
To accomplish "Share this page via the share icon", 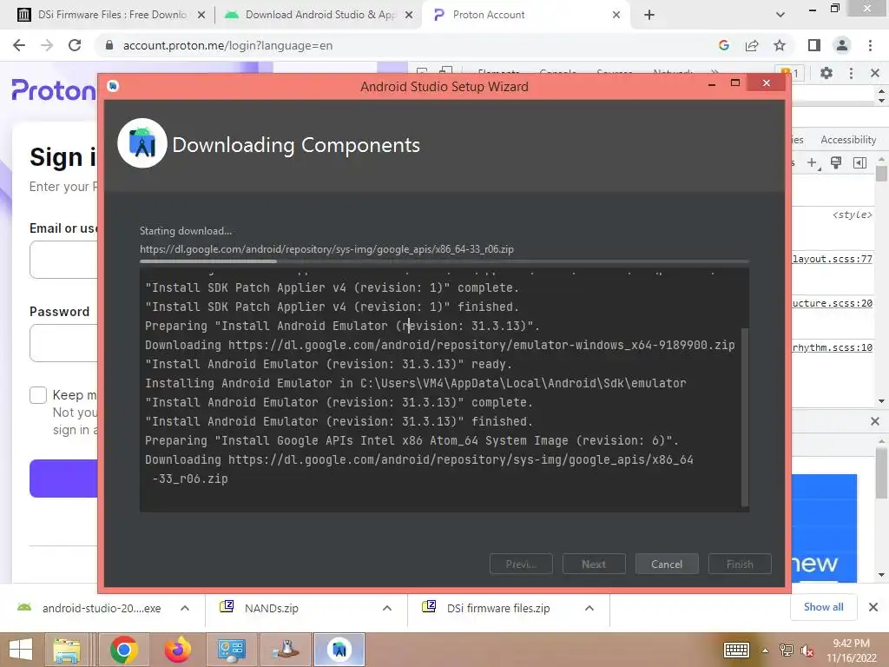I will 752,45.
